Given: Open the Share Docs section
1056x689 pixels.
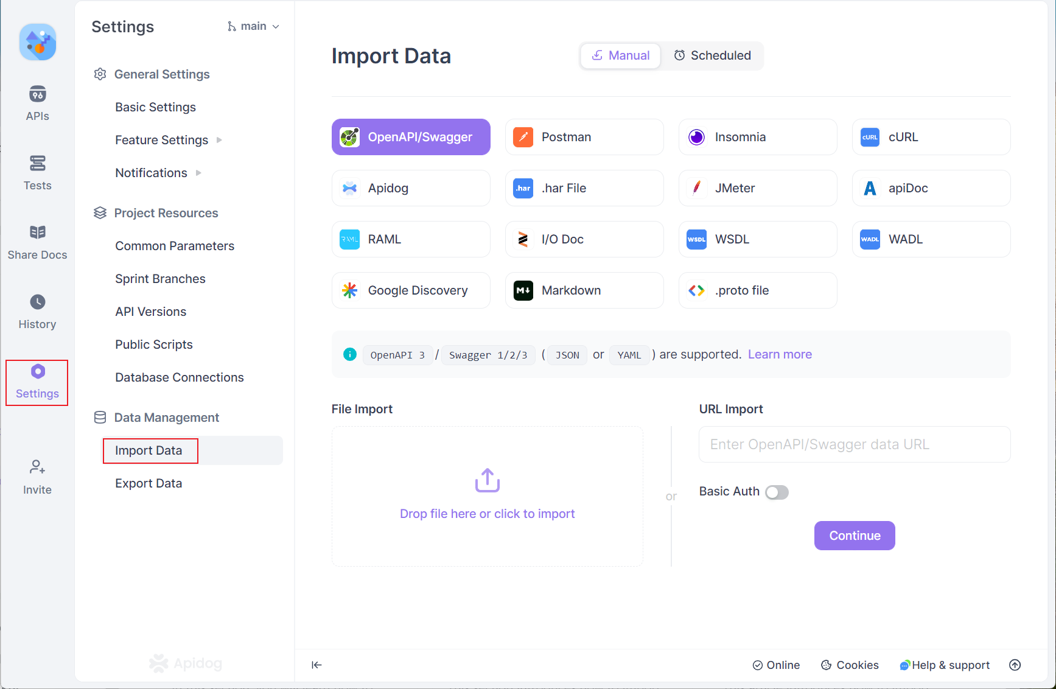Looking at the screenshot, I should pos(37,242).
